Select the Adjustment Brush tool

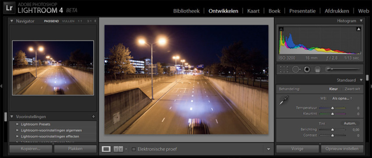click(x=342, y=69)
